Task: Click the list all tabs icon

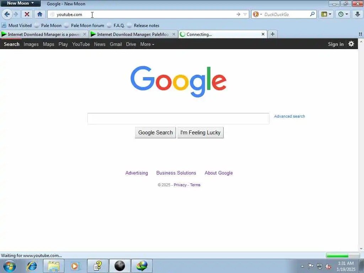Action: tap(360, 34)
